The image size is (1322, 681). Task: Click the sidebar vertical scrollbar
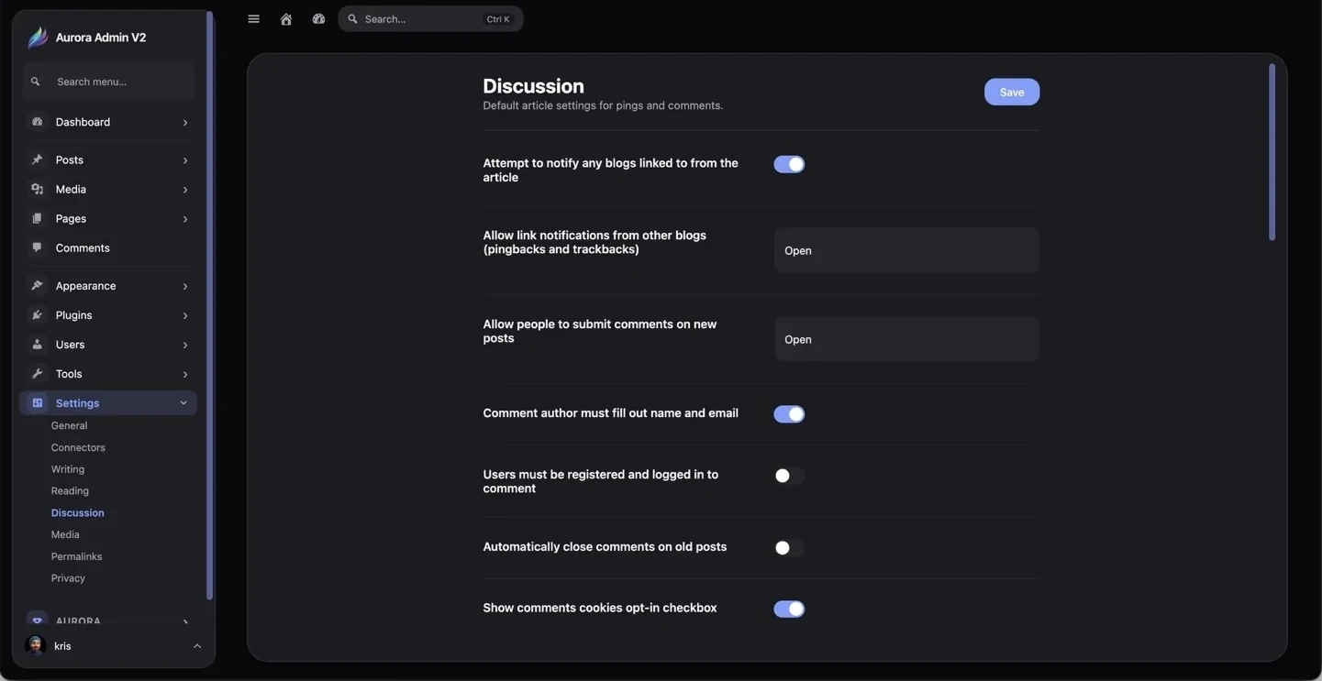[x=209, y=306]
